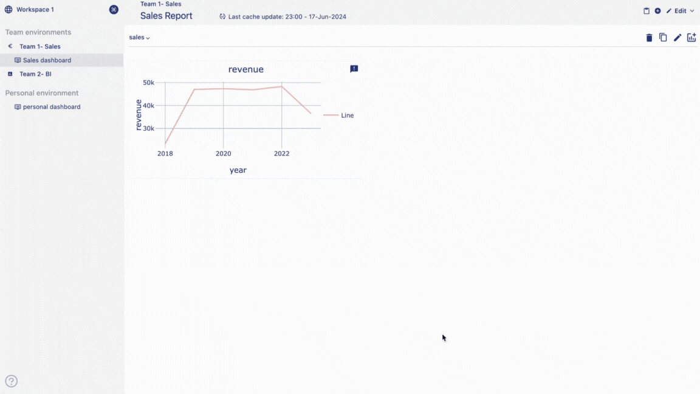Click the Workspace 1 label
The height and width of the screenshot is (394, 700).
coord(35,9)
